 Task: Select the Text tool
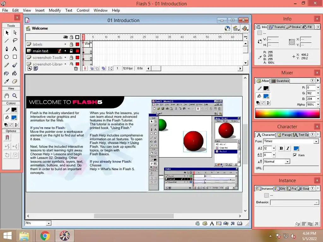point(15,49)
